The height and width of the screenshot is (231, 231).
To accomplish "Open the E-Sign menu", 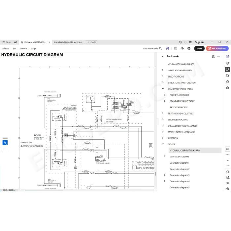I will click(x=34, y=49).
